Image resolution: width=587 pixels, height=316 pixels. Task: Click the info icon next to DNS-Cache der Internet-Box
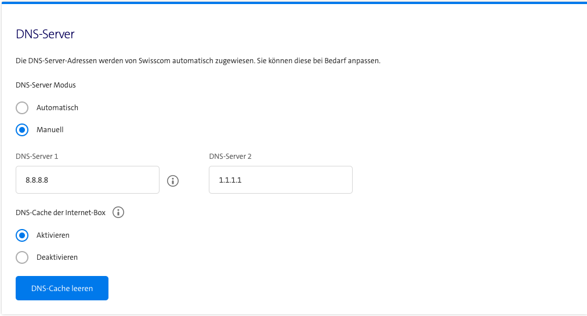coord(118,213)
